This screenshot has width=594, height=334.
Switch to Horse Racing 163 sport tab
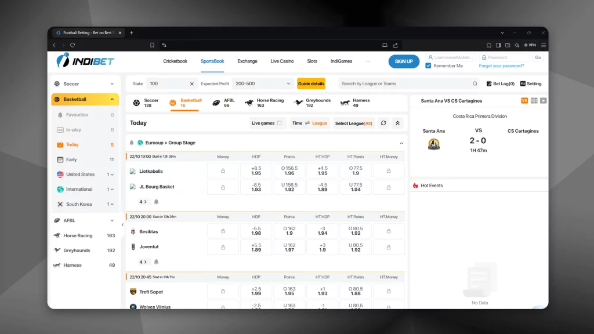(265, 103)
